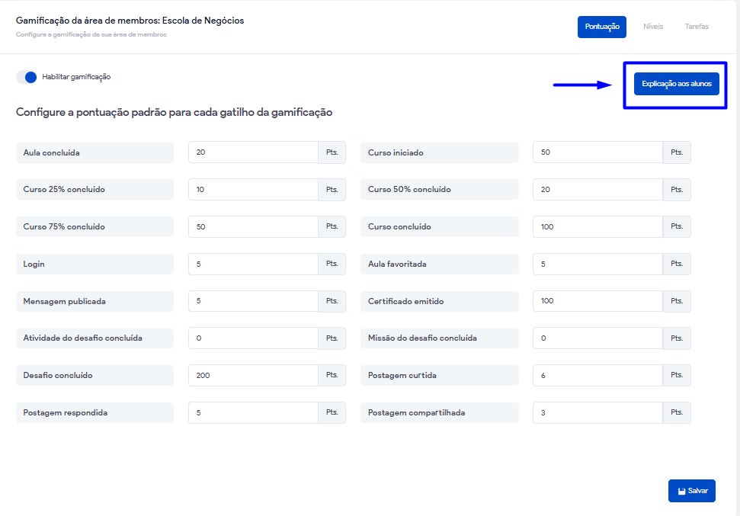Edit the Curso concluído points field

[x=597, y=227]
